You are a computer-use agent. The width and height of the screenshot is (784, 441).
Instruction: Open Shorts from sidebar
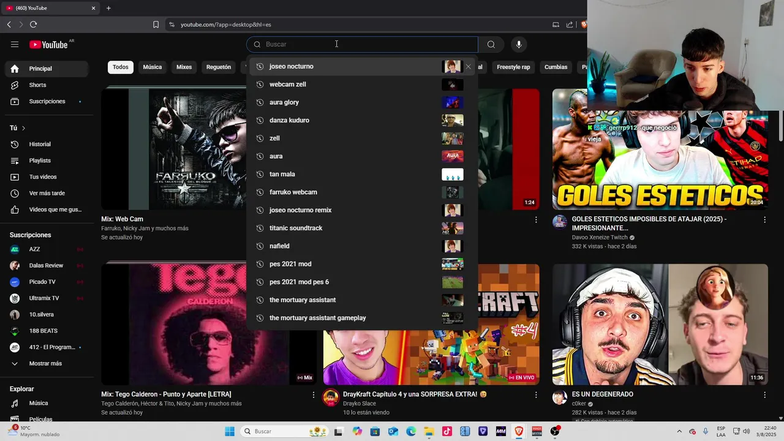point(47,85)
